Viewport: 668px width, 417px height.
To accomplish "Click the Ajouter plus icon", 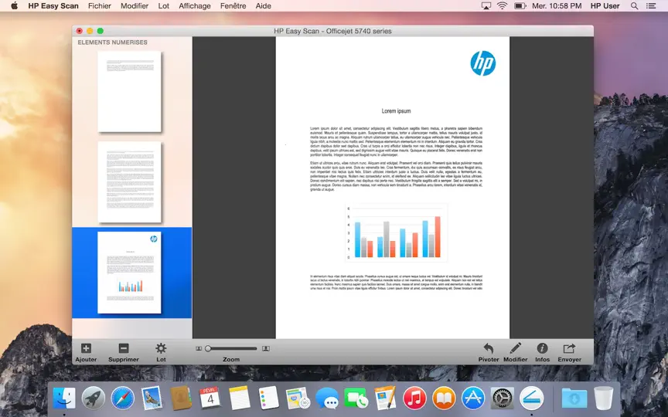I will (x=86, y=348).
